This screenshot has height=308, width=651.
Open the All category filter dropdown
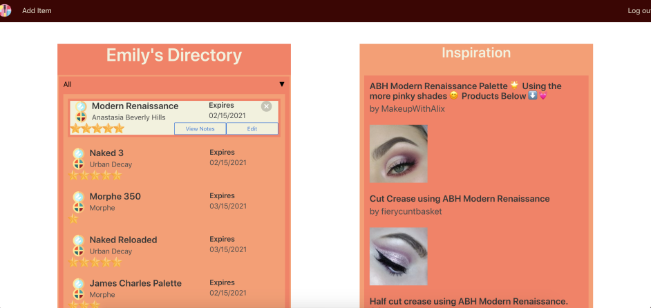coord(174,84)
